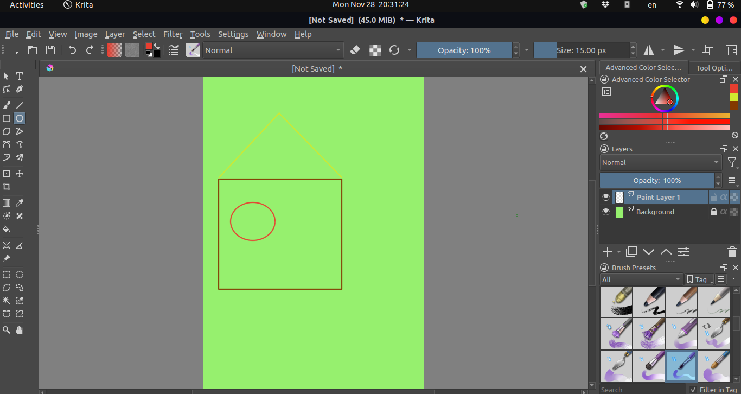Expand the brush preset tag dropdown showing All
741x394 pixels.
coord(641,279)
